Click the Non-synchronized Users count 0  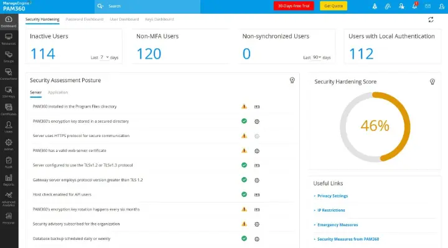coord(246,54)
